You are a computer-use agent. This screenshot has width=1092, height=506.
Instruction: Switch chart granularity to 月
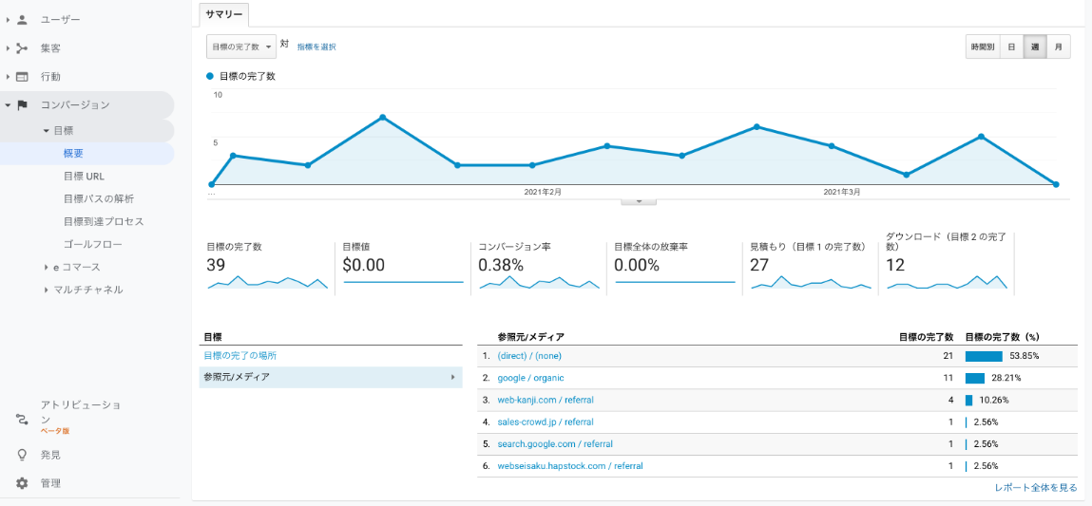pos(1059,47)
